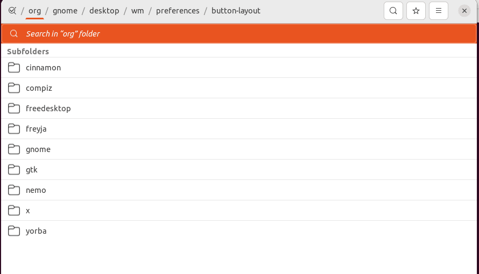Viewport: 479px width, 274px height.
Task: Click folder icon beside nemo
Action: coord(14,190)
